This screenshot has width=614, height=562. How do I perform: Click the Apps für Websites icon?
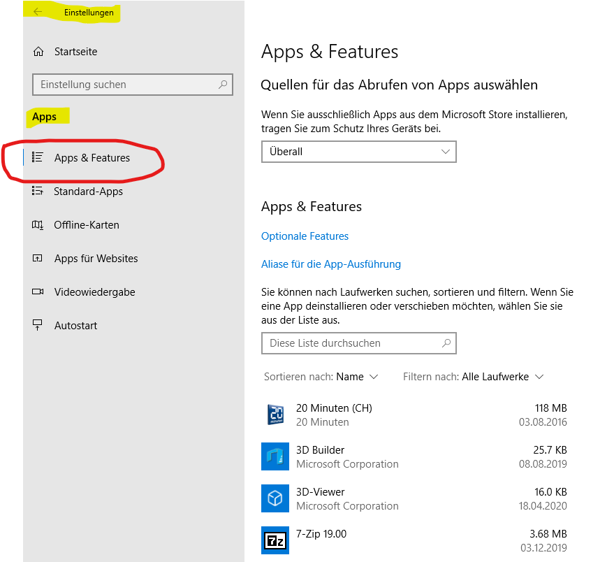coord(37,258)
